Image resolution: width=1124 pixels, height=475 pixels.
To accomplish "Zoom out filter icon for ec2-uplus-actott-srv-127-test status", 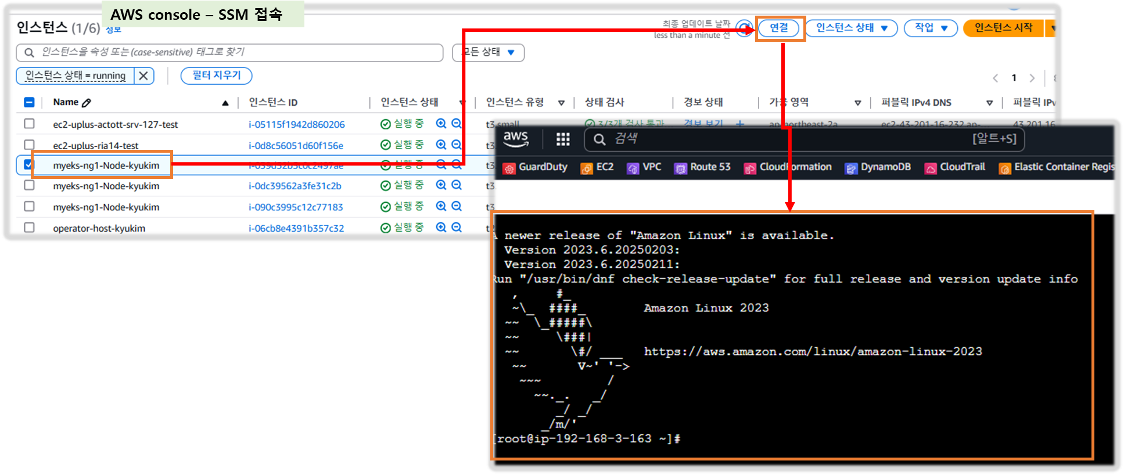I will (x=457, y=124).
